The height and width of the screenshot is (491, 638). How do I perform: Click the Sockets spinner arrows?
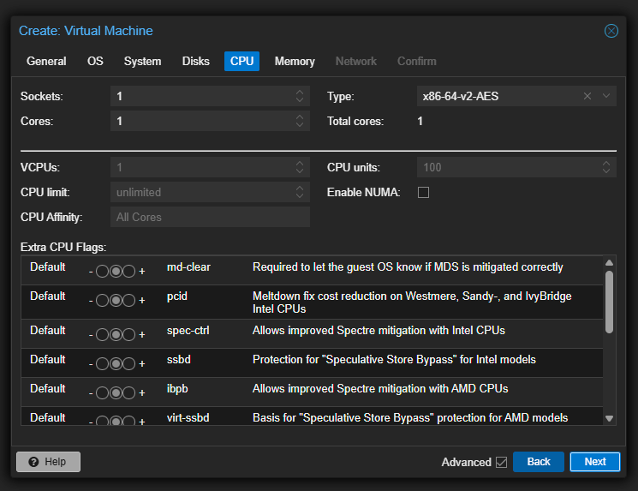point(299,96)
